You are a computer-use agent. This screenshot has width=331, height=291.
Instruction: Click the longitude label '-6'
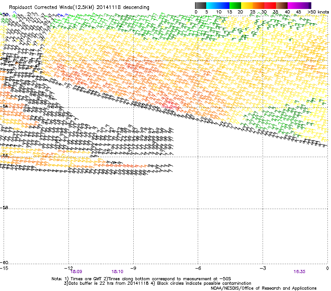click(x=198, y=268)
